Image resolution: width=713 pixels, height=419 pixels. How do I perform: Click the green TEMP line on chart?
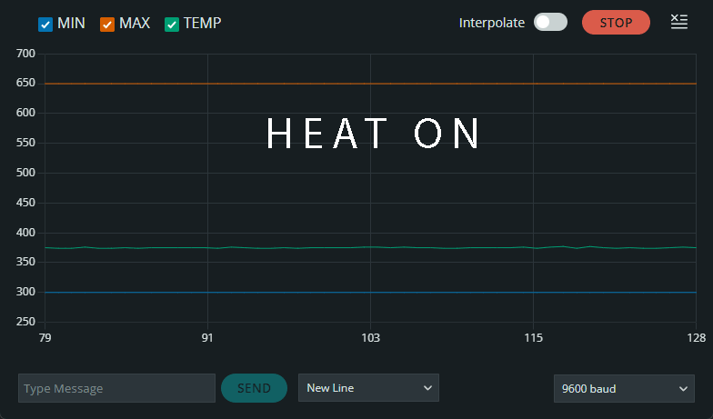coord(371,247)
